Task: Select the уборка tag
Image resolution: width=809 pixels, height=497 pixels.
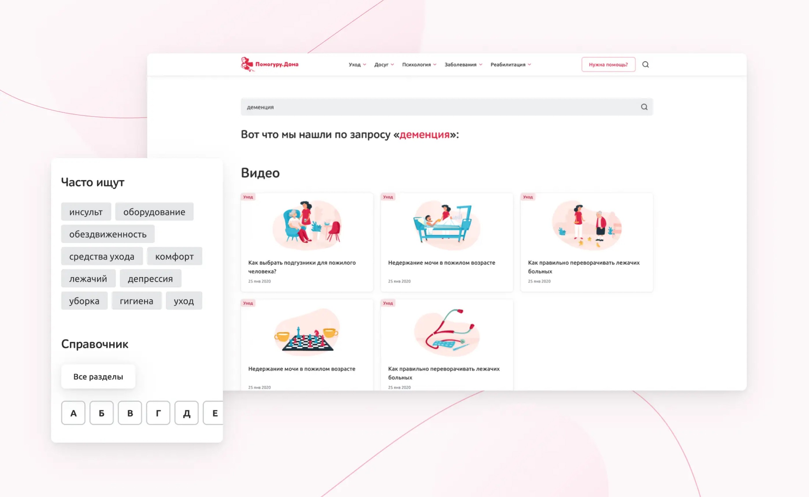Action: tap(84, 301)
